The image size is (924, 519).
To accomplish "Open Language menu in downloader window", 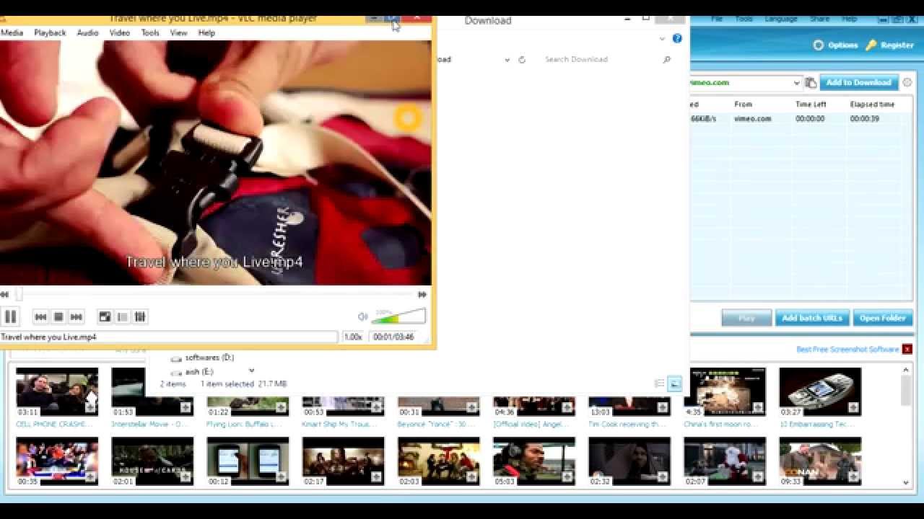I will pos(781,19).
